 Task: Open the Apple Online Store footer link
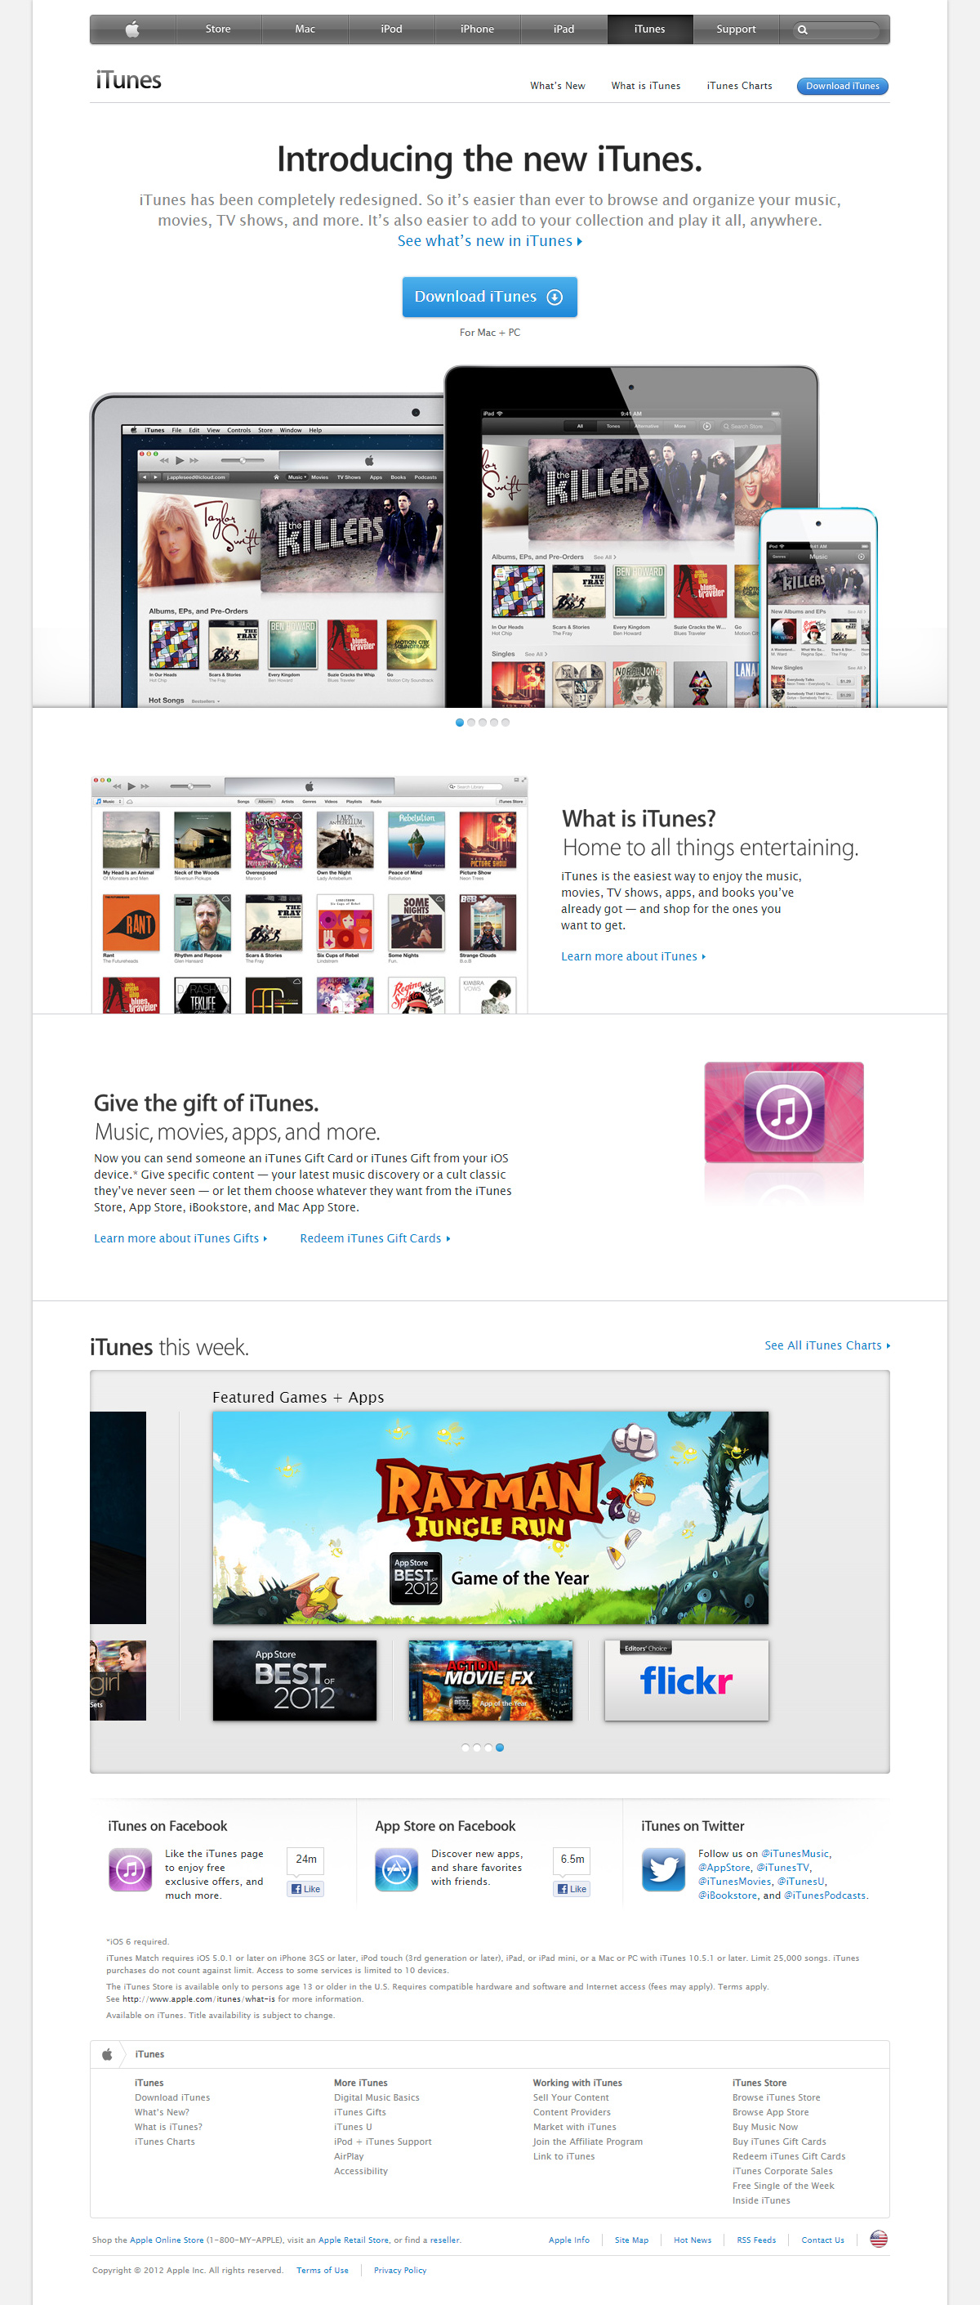click(167, 2240)
